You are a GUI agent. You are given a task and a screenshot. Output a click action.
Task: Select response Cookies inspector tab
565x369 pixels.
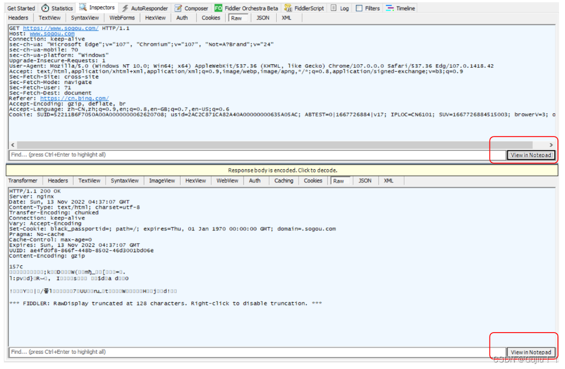313,180
